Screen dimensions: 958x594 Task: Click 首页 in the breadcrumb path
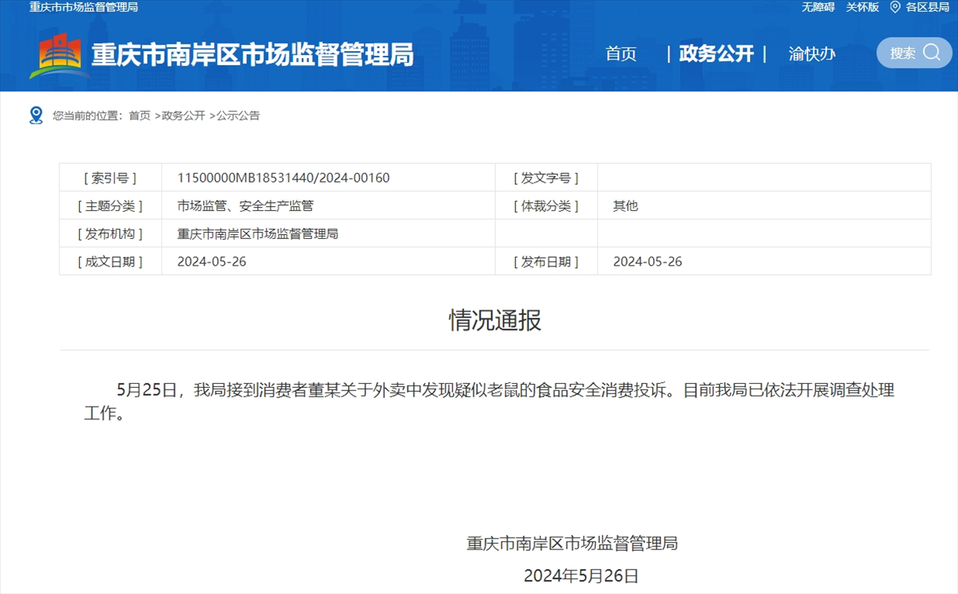(x=140, y=115)
